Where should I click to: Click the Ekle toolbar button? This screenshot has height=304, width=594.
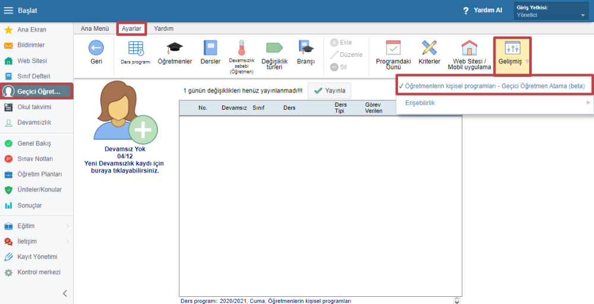coord(342,42)
